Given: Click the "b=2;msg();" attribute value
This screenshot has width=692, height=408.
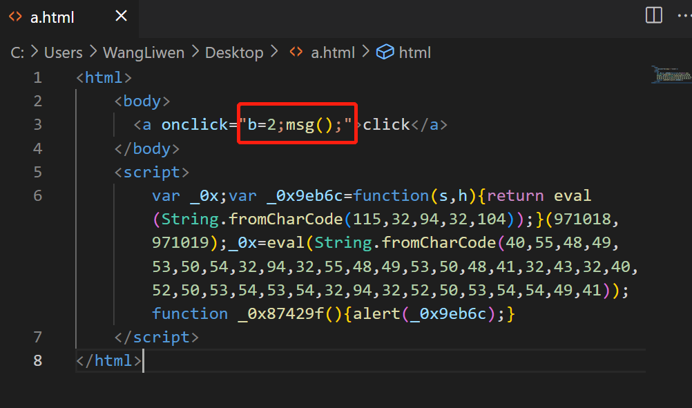Looking at the screenshot, I should (x=296, y=125).
